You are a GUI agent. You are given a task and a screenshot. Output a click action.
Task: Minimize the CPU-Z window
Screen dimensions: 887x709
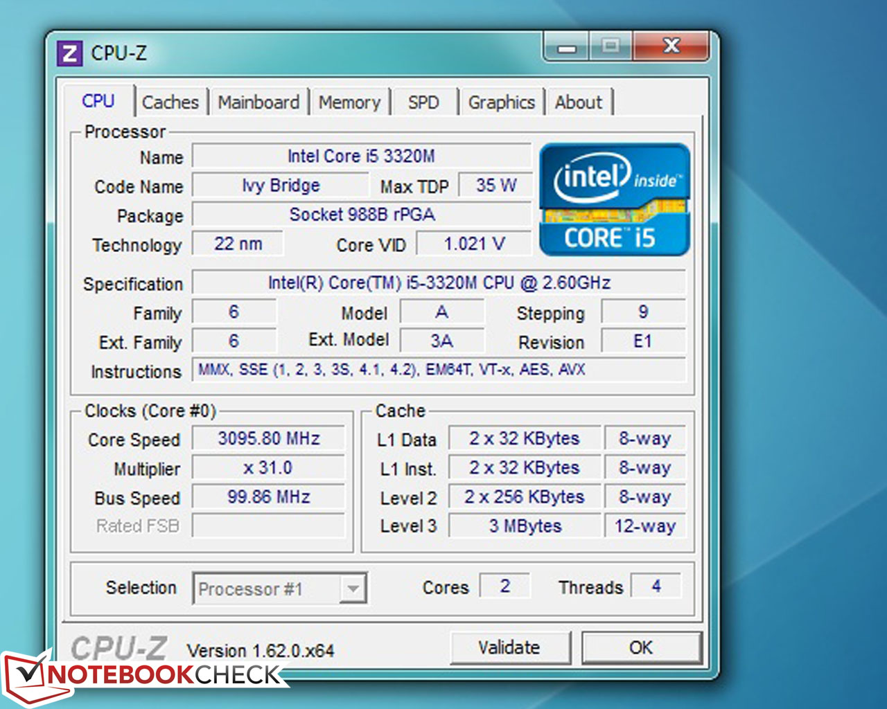pos(568,47)
